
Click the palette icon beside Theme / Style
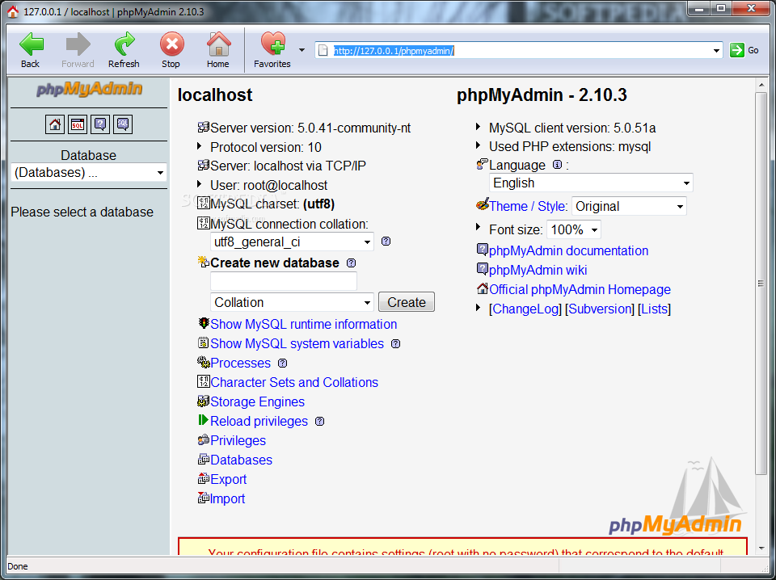(x=483, y=204)
